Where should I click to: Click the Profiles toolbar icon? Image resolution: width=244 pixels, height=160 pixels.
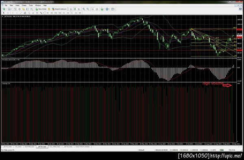pos(9,9)
